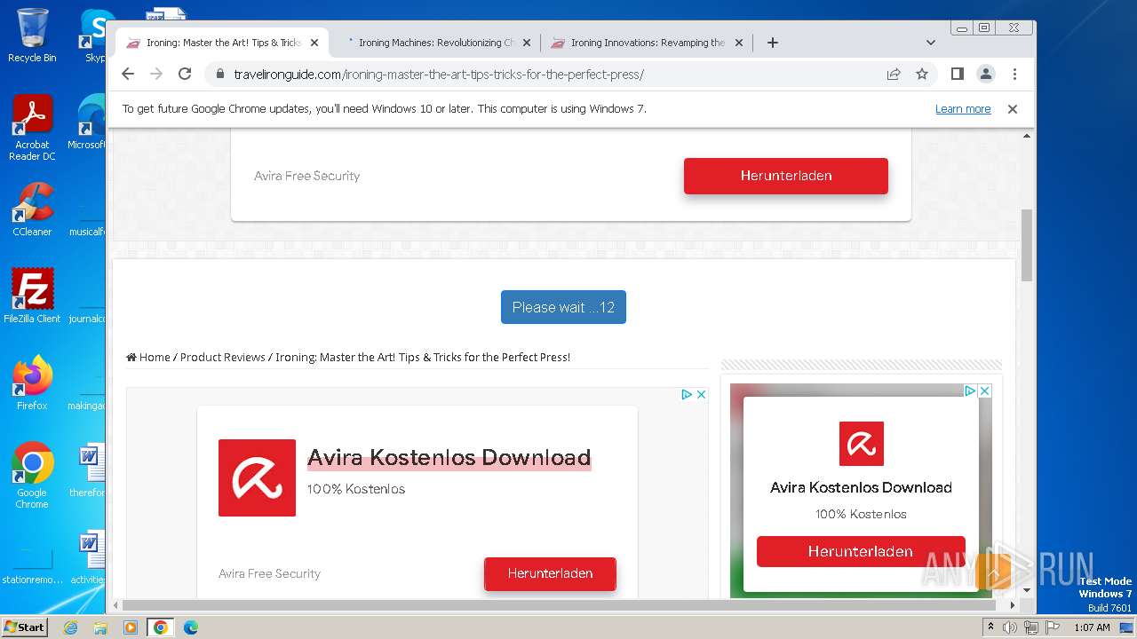The height and width of the screenshot is (639, 1137).
Task: Click AdChoices icon on sidebar ad
Action: click(x=970, y=390)
